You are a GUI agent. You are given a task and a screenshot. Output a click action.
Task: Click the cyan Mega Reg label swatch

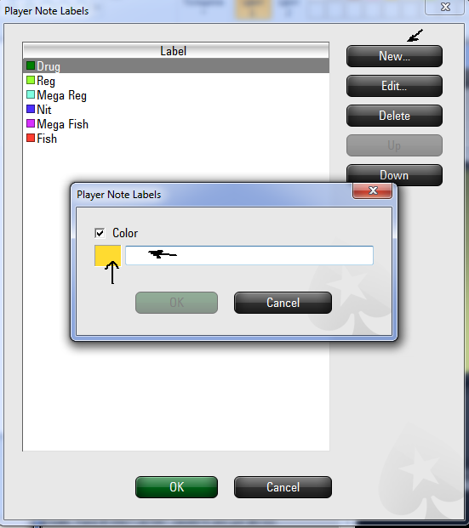tap(31, 94)
